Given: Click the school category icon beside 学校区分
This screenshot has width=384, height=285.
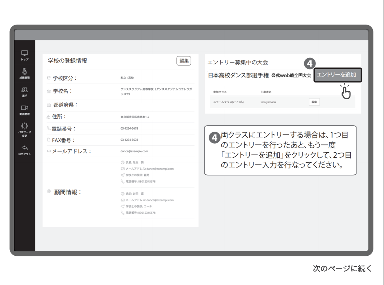Looking at the screenshot, I should click(49, 78).
